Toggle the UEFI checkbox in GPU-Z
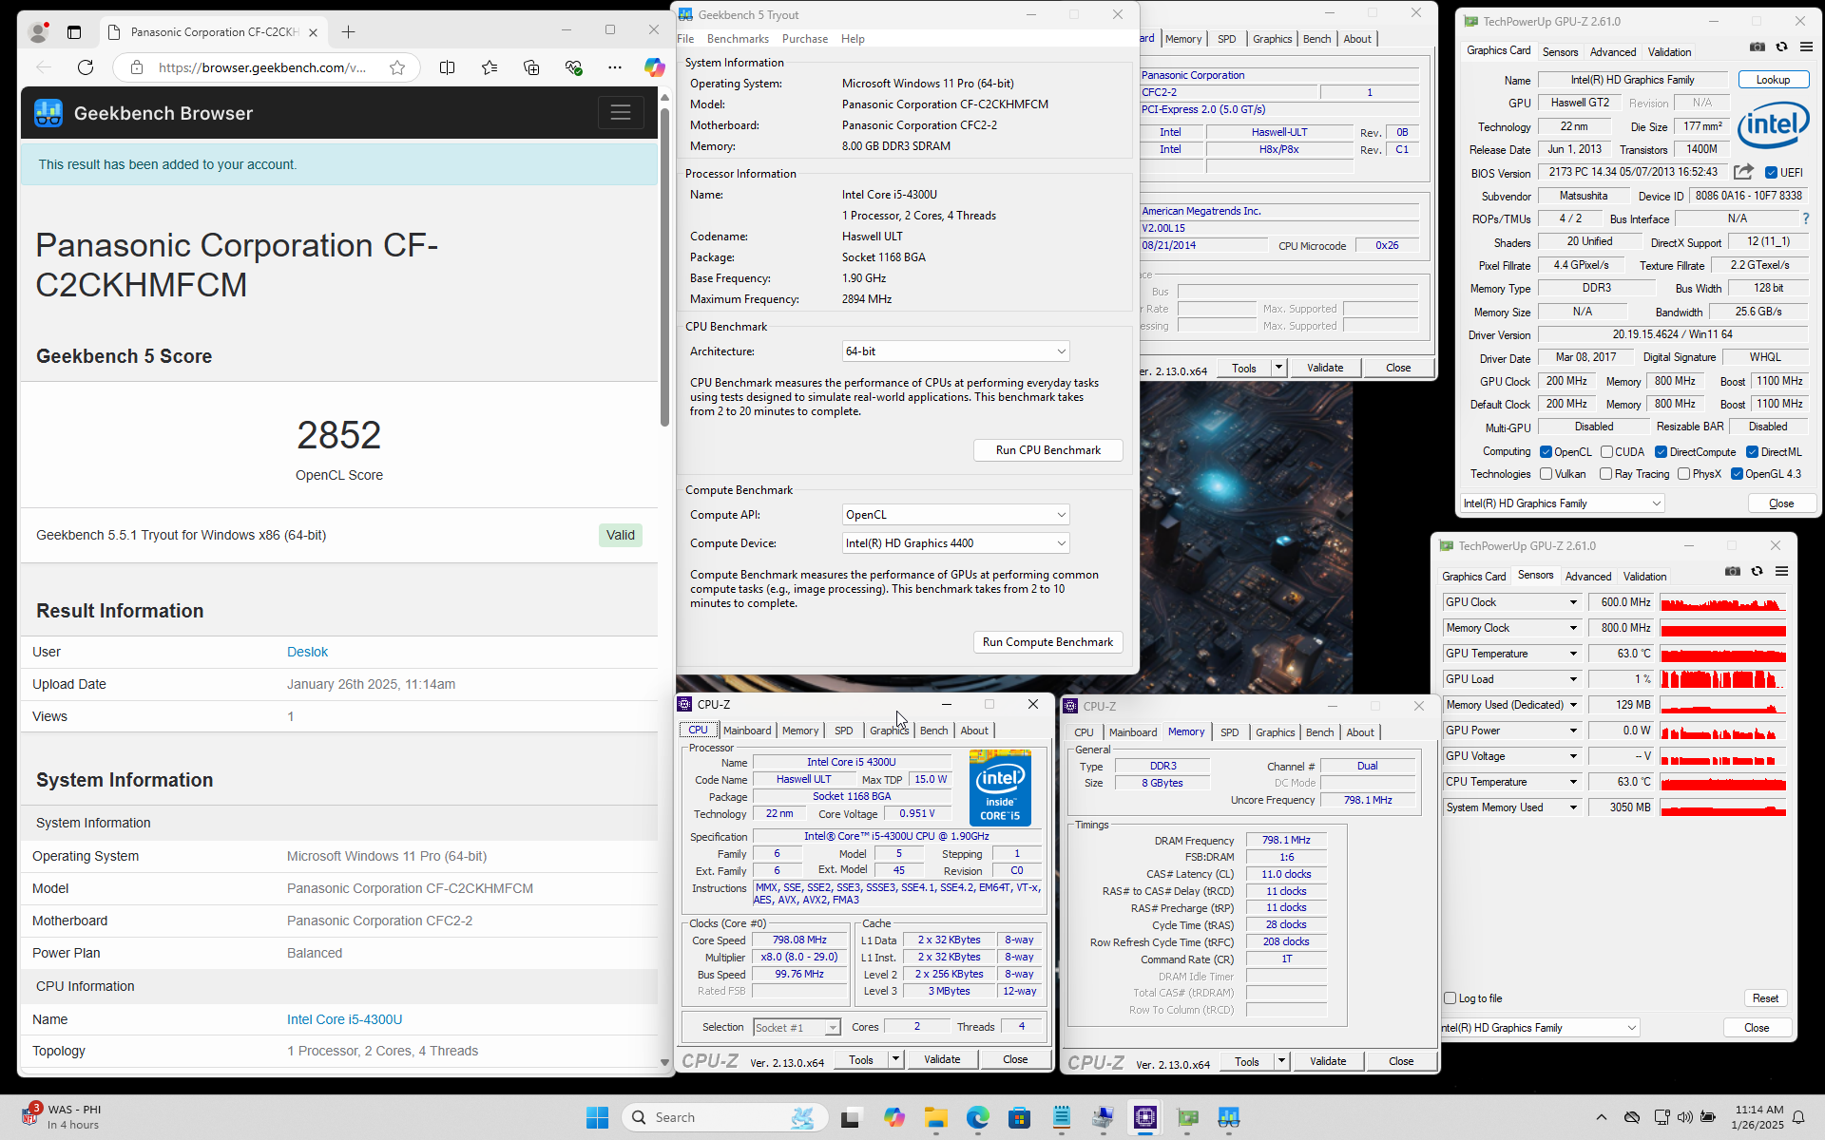Image resolution: width=1825 pixels, height=1140 pixels. tap(1771, 173)
